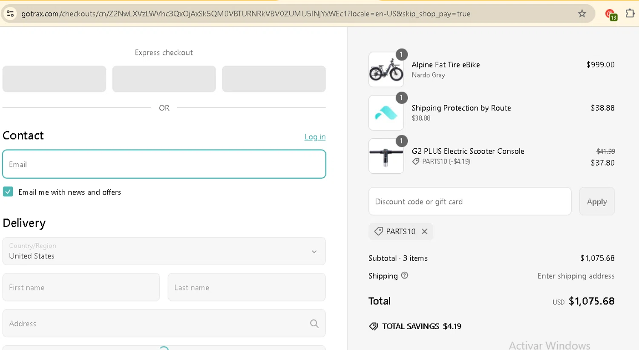Click the third express checkout button

point(274,79)
